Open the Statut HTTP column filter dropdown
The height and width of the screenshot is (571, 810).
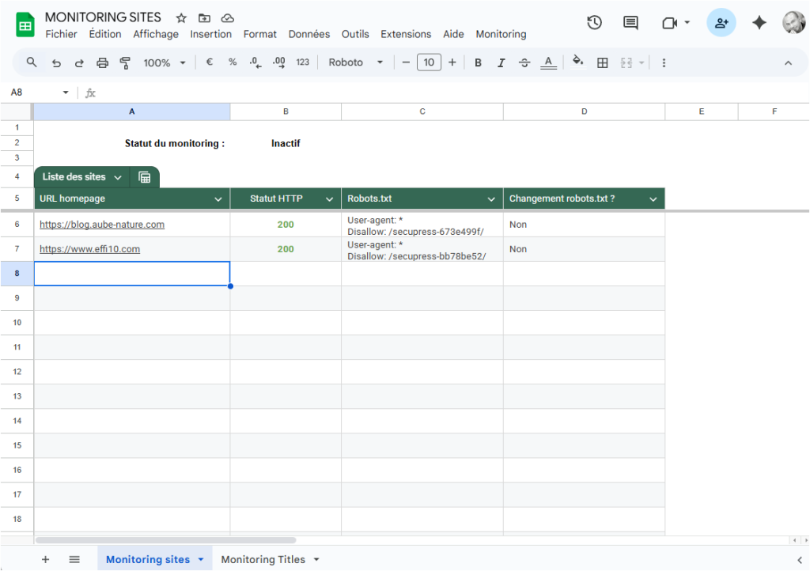[329, 199]
